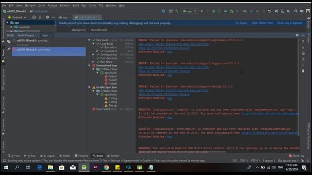Open Google Chrome from the taskbar
Viewport: 312px width, 175px height.
point(106,168)
